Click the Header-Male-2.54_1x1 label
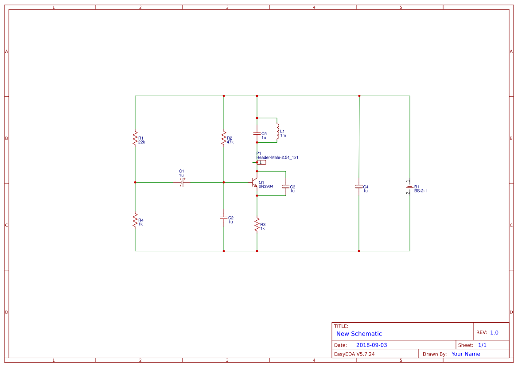 [277, 157]
